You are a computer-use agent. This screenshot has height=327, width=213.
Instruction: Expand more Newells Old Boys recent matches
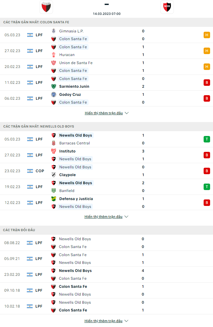(x=106, y=217)
